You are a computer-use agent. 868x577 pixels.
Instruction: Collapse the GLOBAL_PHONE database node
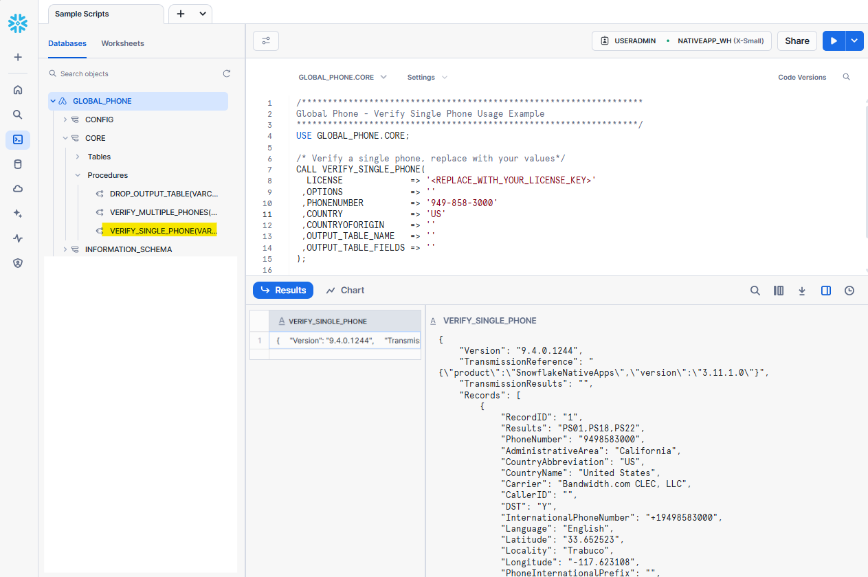point(53,101)
